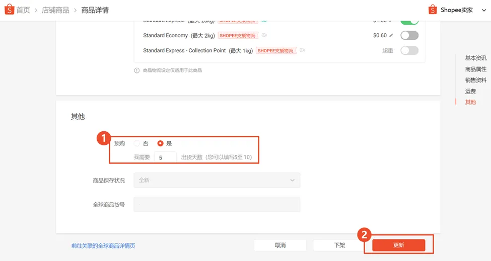Click the $0.60 shipping fee value
This screenshot has height=261, width=491.
380,35
